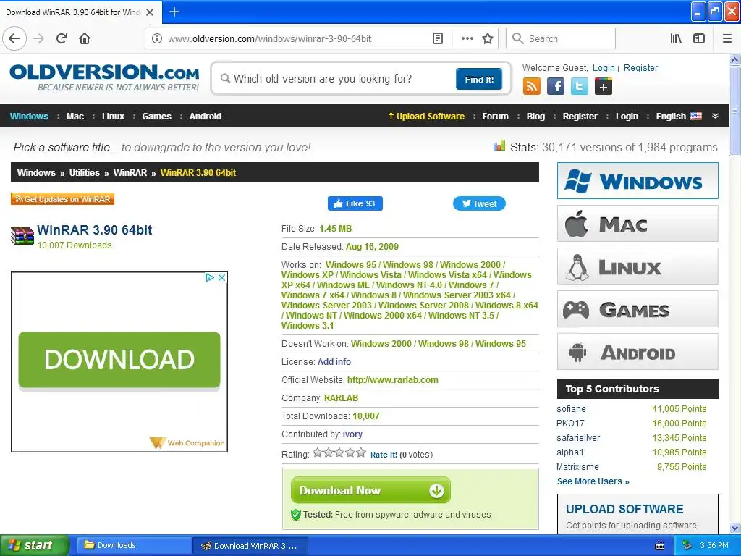Viewport: 741px width, 556px height.
Task: Click the AdChoices triangle icon on ad
Action: (210, 277)
